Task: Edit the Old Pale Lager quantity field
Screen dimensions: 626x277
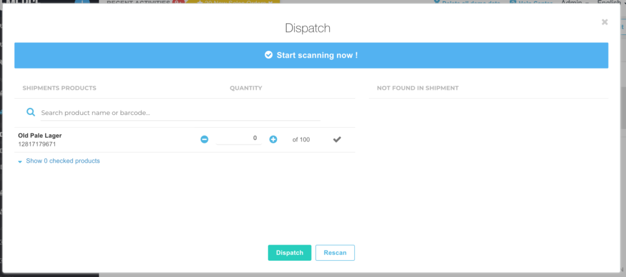Action: pyautogui.click(x=239, y=138)
